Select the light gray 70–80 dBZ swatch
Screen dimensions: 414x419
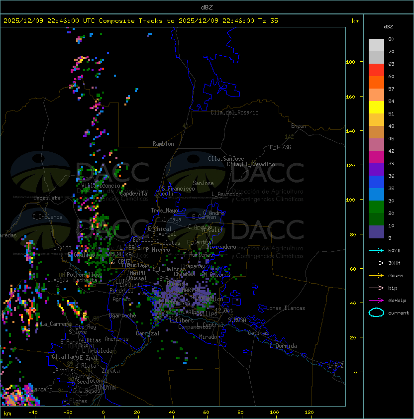(x=376, y=45)
